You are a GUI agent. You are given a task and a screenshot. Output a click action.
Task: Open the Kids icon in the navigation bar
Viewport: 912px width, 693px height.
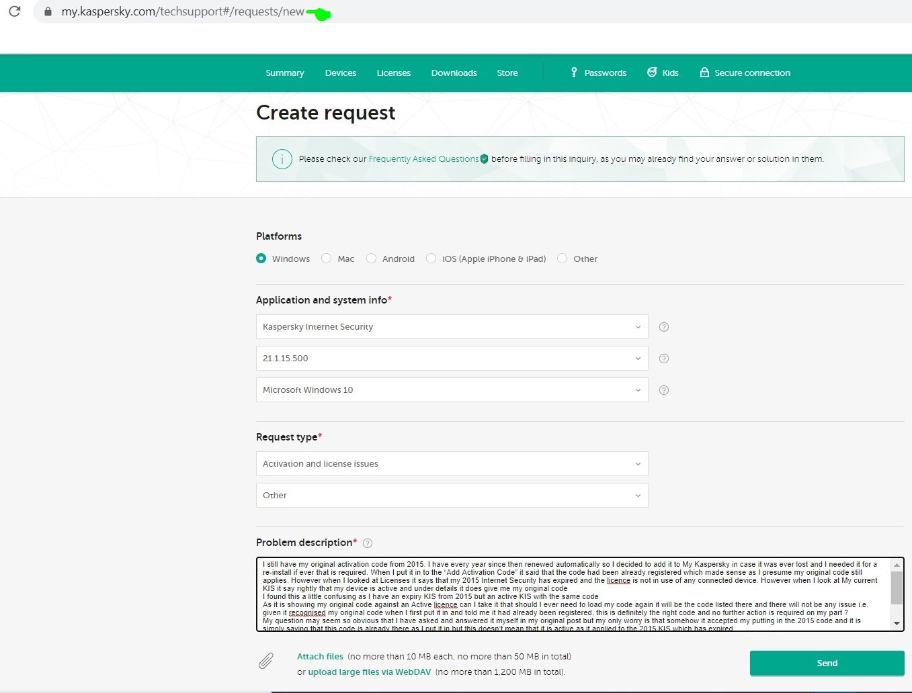652,73
